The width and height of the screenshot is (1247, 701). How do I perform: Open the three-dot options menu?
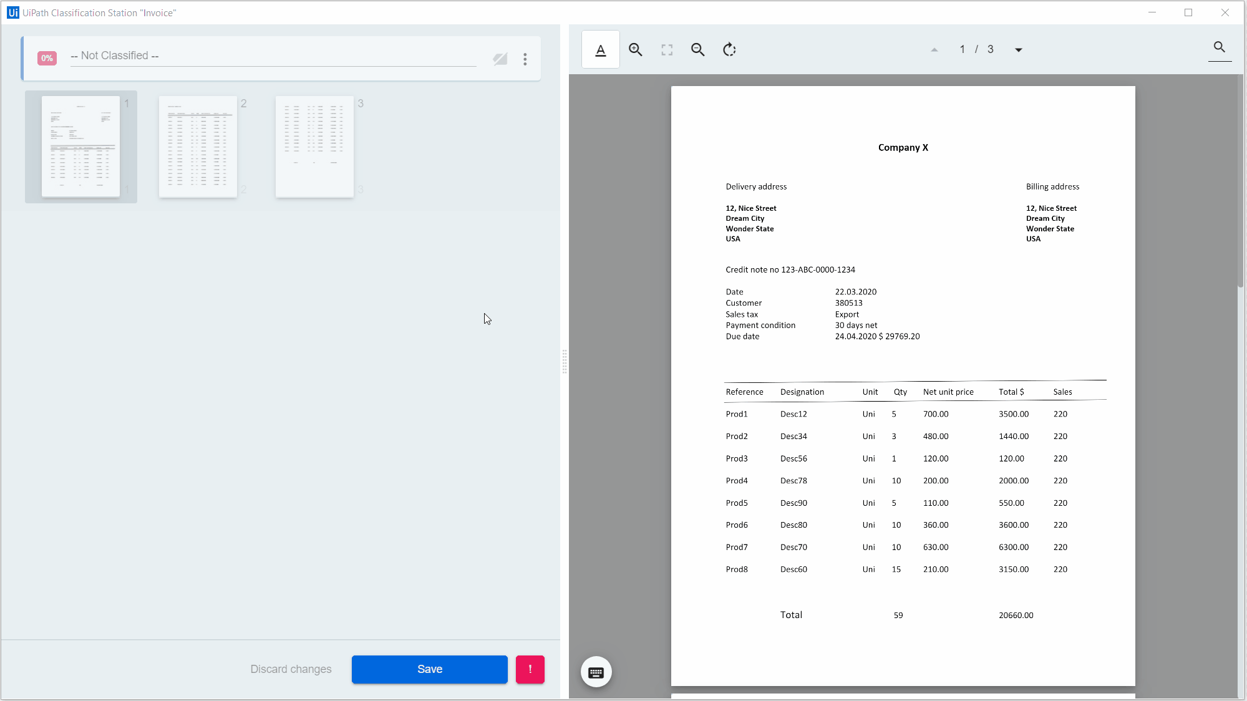click(525, 59)
